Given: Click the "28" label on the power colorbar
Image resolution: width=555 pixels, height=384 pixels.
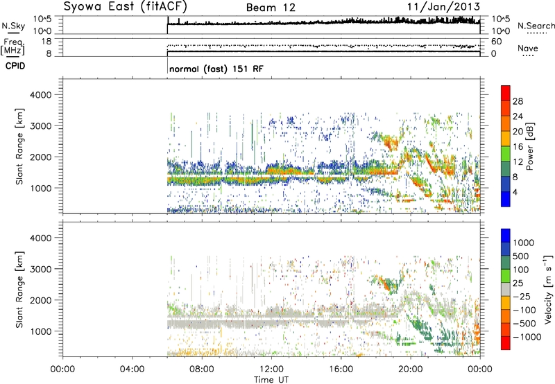Looking at the screenshot, I should [x=518, y=101].
